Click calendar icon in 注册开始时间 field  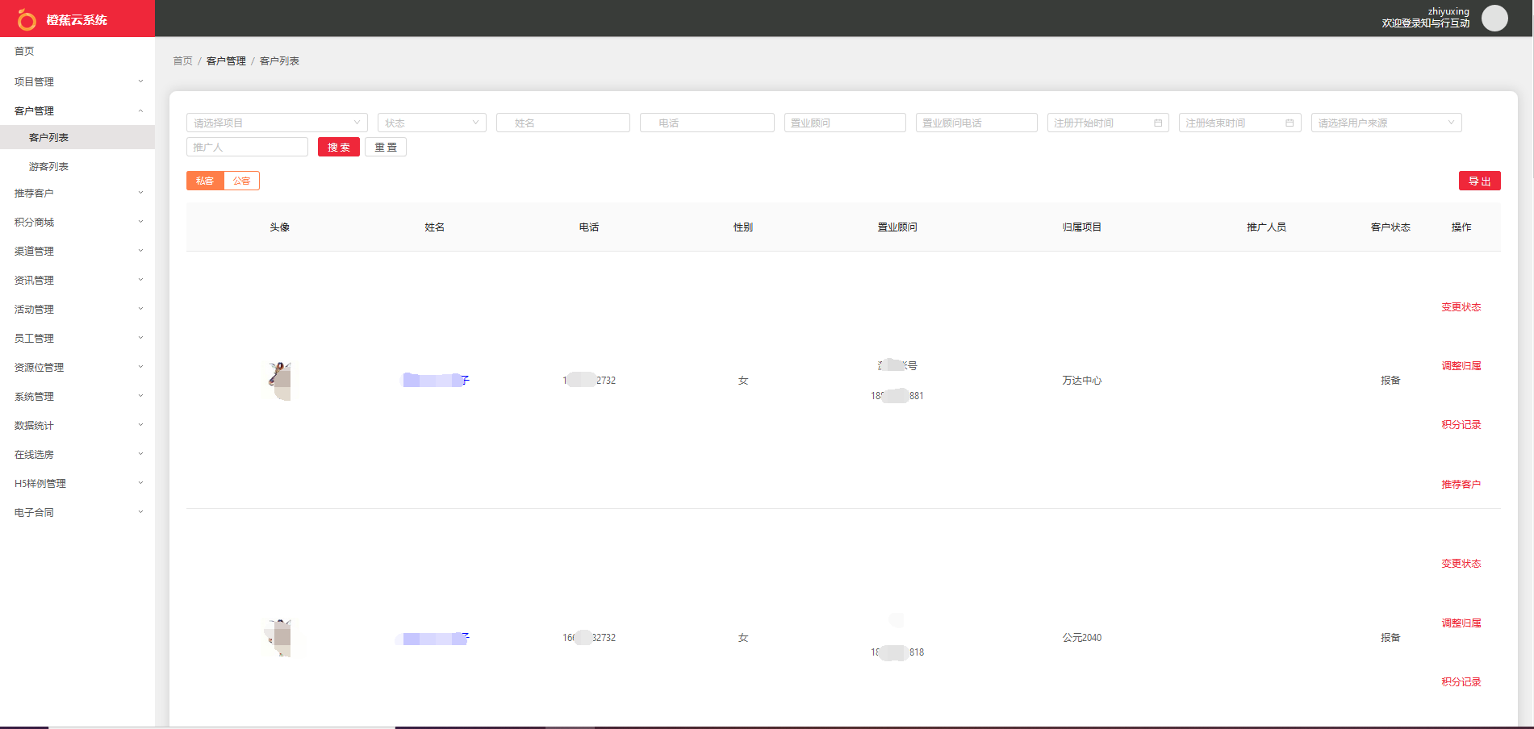click(1158, 123)
